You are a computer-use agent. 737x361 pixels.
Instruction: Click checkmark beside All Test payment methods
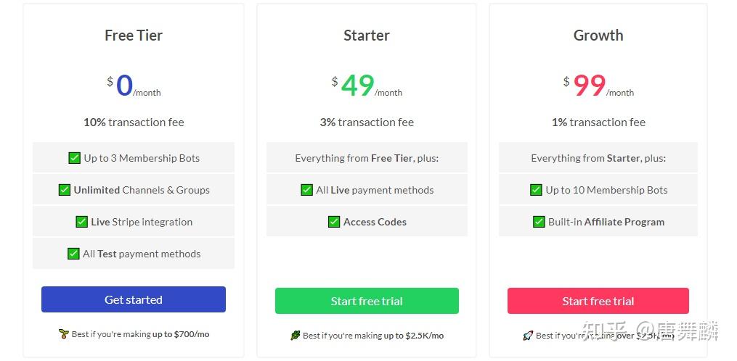point(73,254)
